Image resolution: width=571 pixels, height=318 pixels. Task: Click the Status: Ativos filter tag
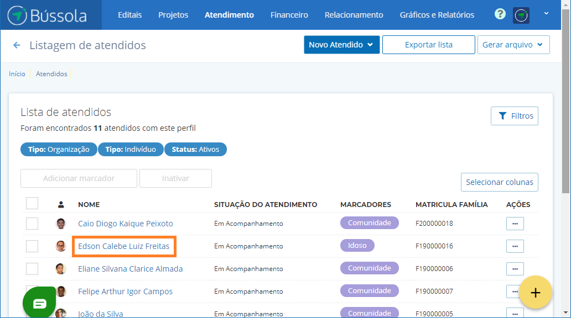(x=195, y=150)
